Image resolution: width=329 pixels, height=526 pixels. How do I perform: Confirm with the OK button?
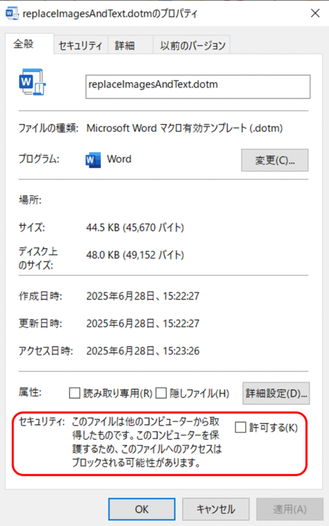point(141,510)
